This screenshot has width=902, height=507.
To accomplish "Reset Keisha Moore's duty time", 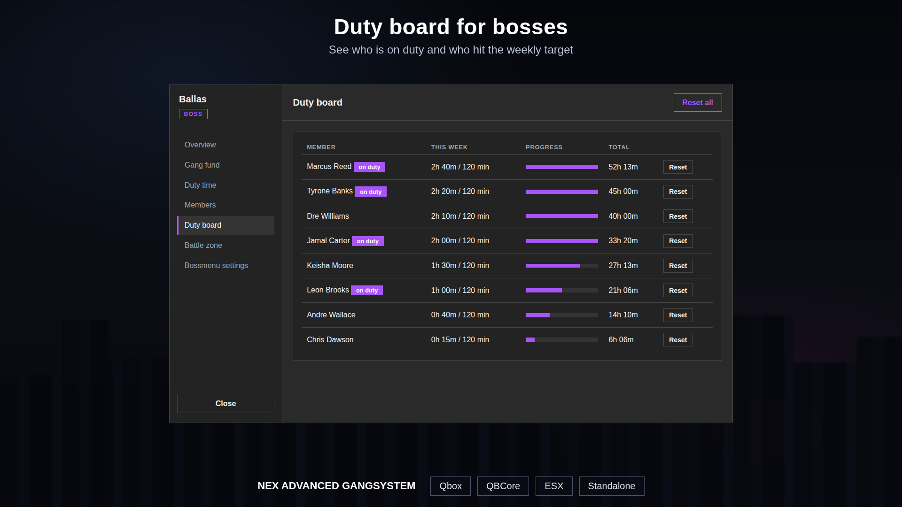I will (678, 266).
